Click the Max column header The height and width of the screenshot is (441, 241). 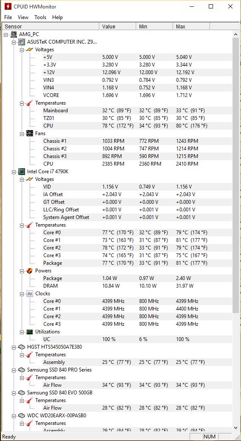191,26
